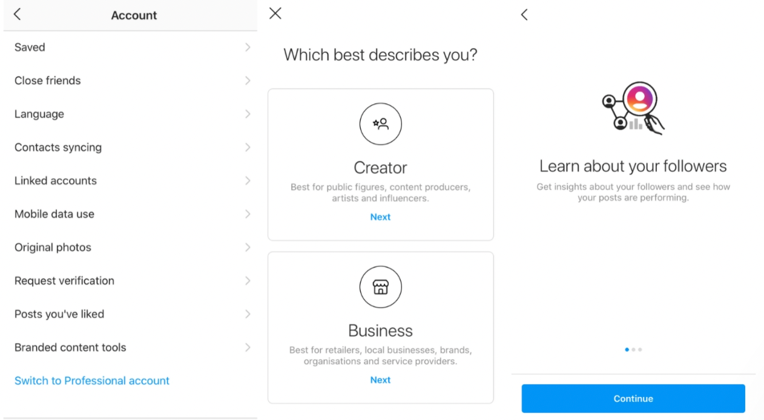Image resolution: width=764 pixels, height=420 pixels.
Task: Tap the 'Account' header title
Action: (134, 16)
